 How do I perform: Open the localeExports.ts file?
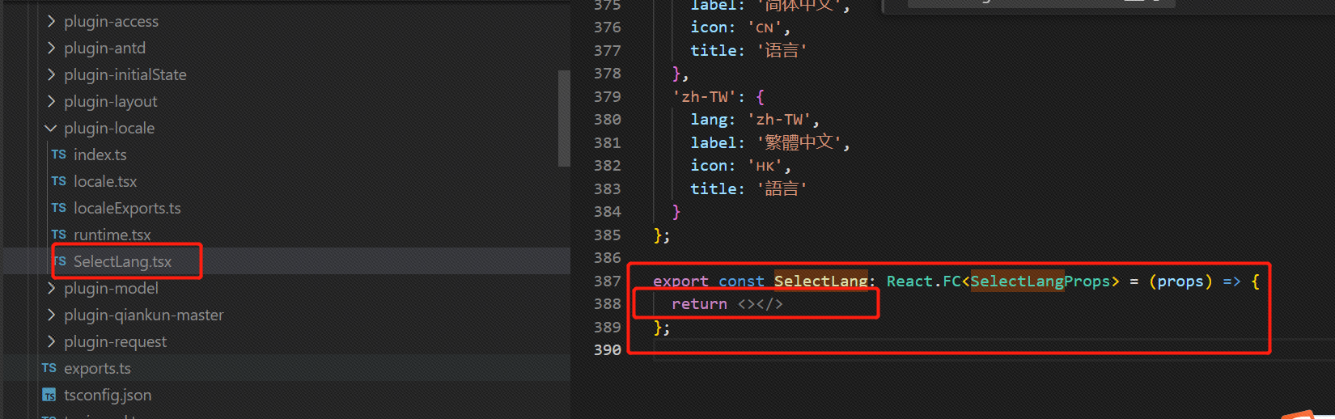point(127,208)
